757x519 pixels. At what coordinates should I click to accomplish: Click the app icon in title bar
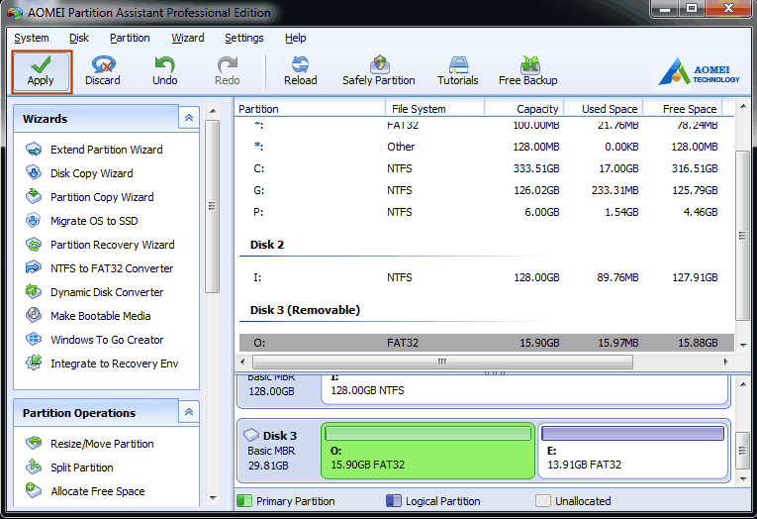coord(15,12)
